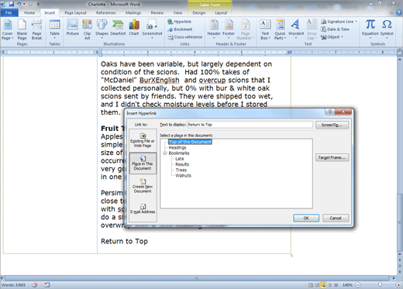Select Top of the Document entry
This screenshot has width=403, height=289.
(190, 142)
